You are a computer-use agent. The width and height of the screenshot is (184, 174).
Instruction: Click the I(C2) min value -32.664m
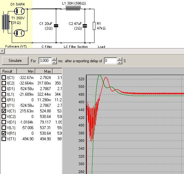[x=26, y=83]
